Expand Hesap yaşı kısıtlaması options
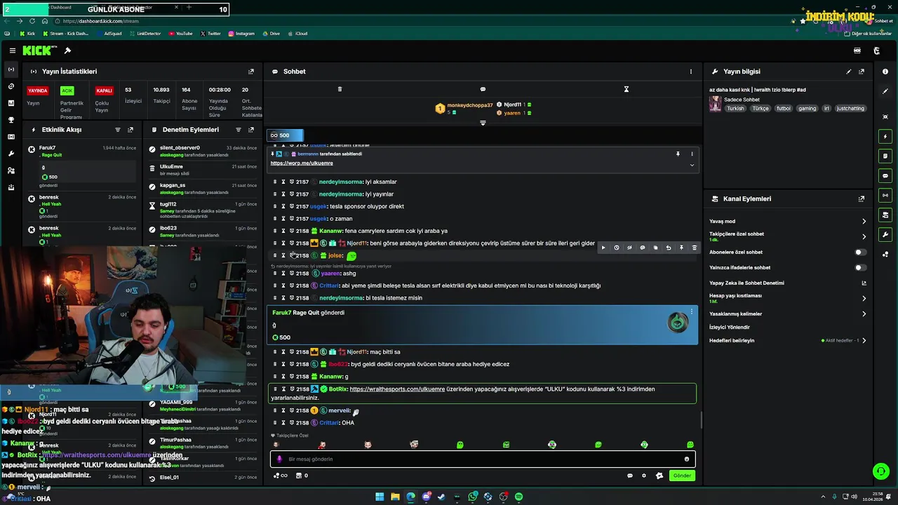Image resolution: width=898 pixels, height=505 pixels. coord(864,299)
